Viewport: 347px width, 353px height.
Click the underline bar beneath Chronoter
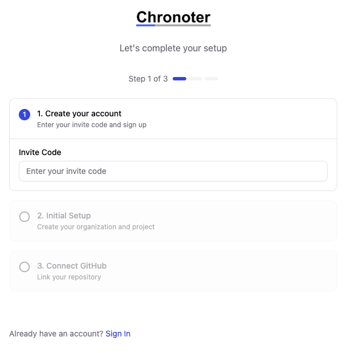pyautogui.click(x=173, y=26)
